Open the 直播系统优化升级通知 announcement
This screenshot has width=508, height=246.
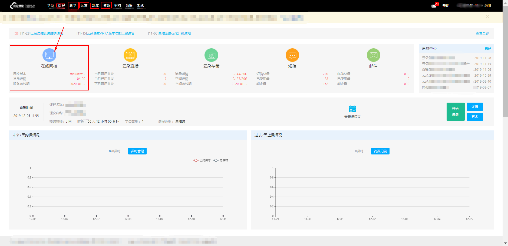coord(174,33)
